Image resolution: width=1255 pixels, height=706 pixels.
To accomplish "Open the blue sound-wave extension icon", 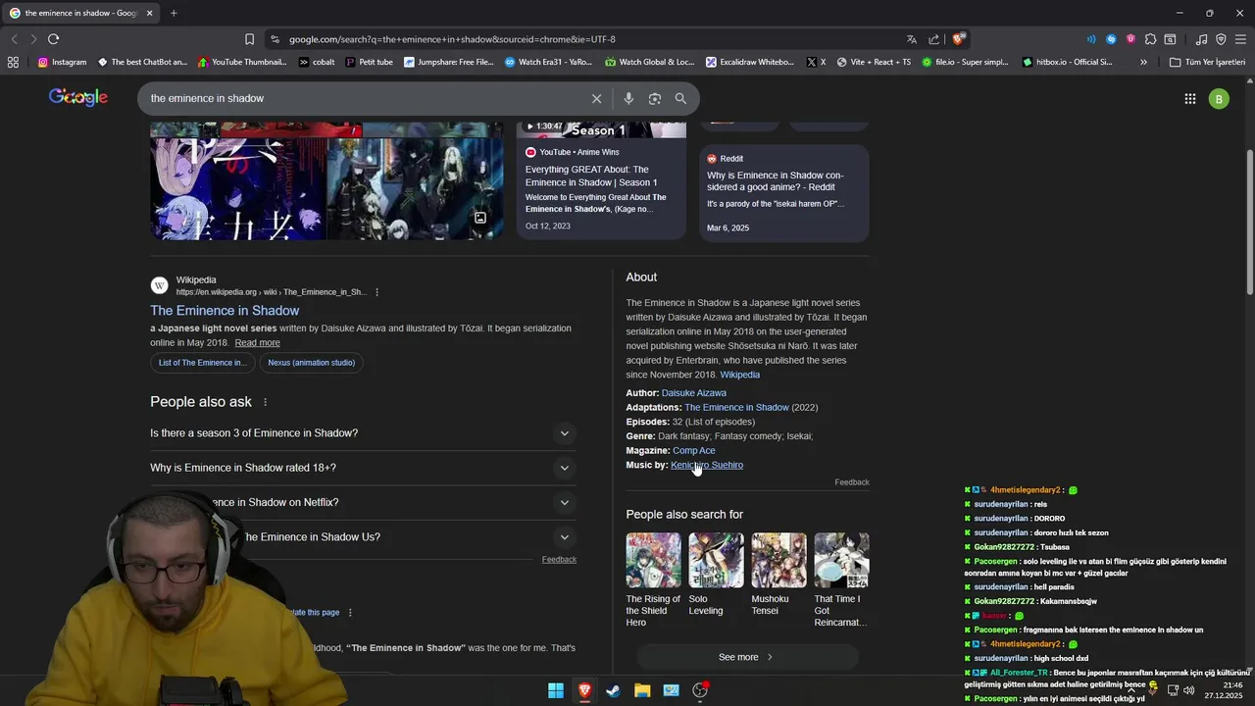I will [x=1091, y=39].
